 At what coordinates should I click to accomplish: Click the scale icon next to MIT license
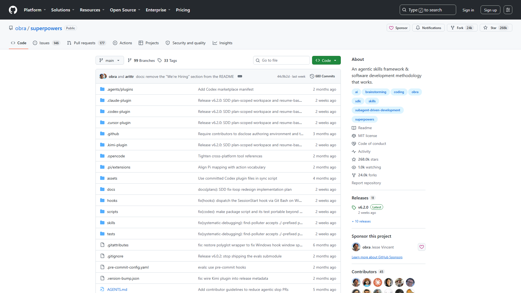[354, 136]
